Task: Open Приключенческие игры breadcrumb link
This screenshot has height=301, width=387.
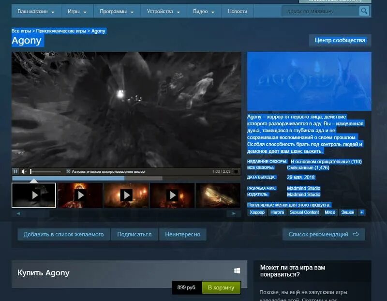Action: [61, 31]
